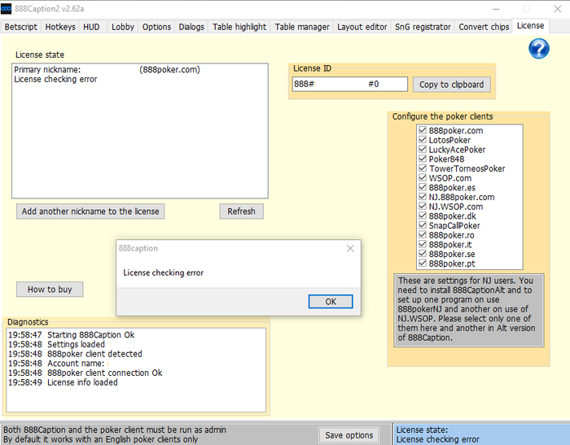Open the Table highlight tab
Image resolution: width=570 pixels, height=445 pixels.
(x=239, y=27)
